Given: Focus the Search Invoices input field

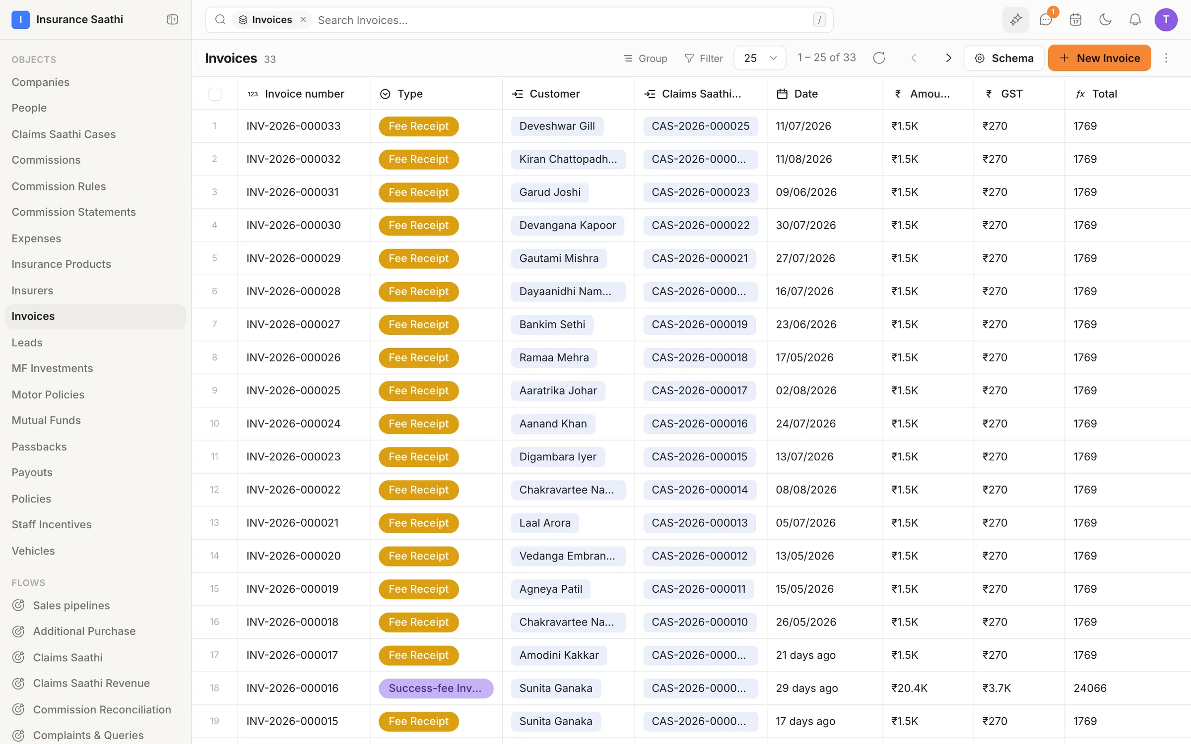Looking at the screenshot, I should tap(561, 20).
